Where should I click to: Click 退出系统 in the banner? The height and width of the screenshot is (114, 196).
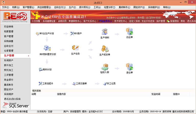[x=191, y=21]
